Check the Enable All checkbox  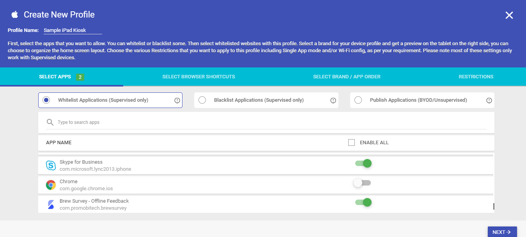(351, 143)
